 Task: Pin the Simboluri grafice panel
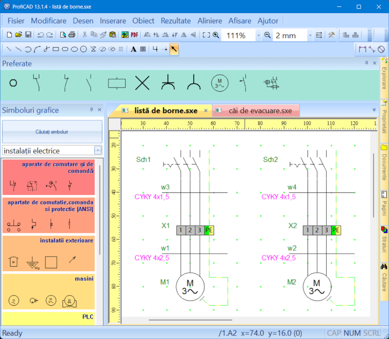[91, 109]
